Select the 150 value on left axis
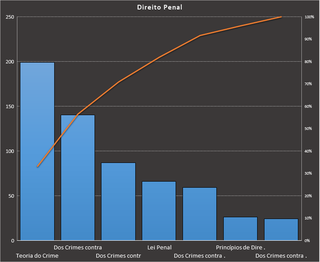 (10, 106)
